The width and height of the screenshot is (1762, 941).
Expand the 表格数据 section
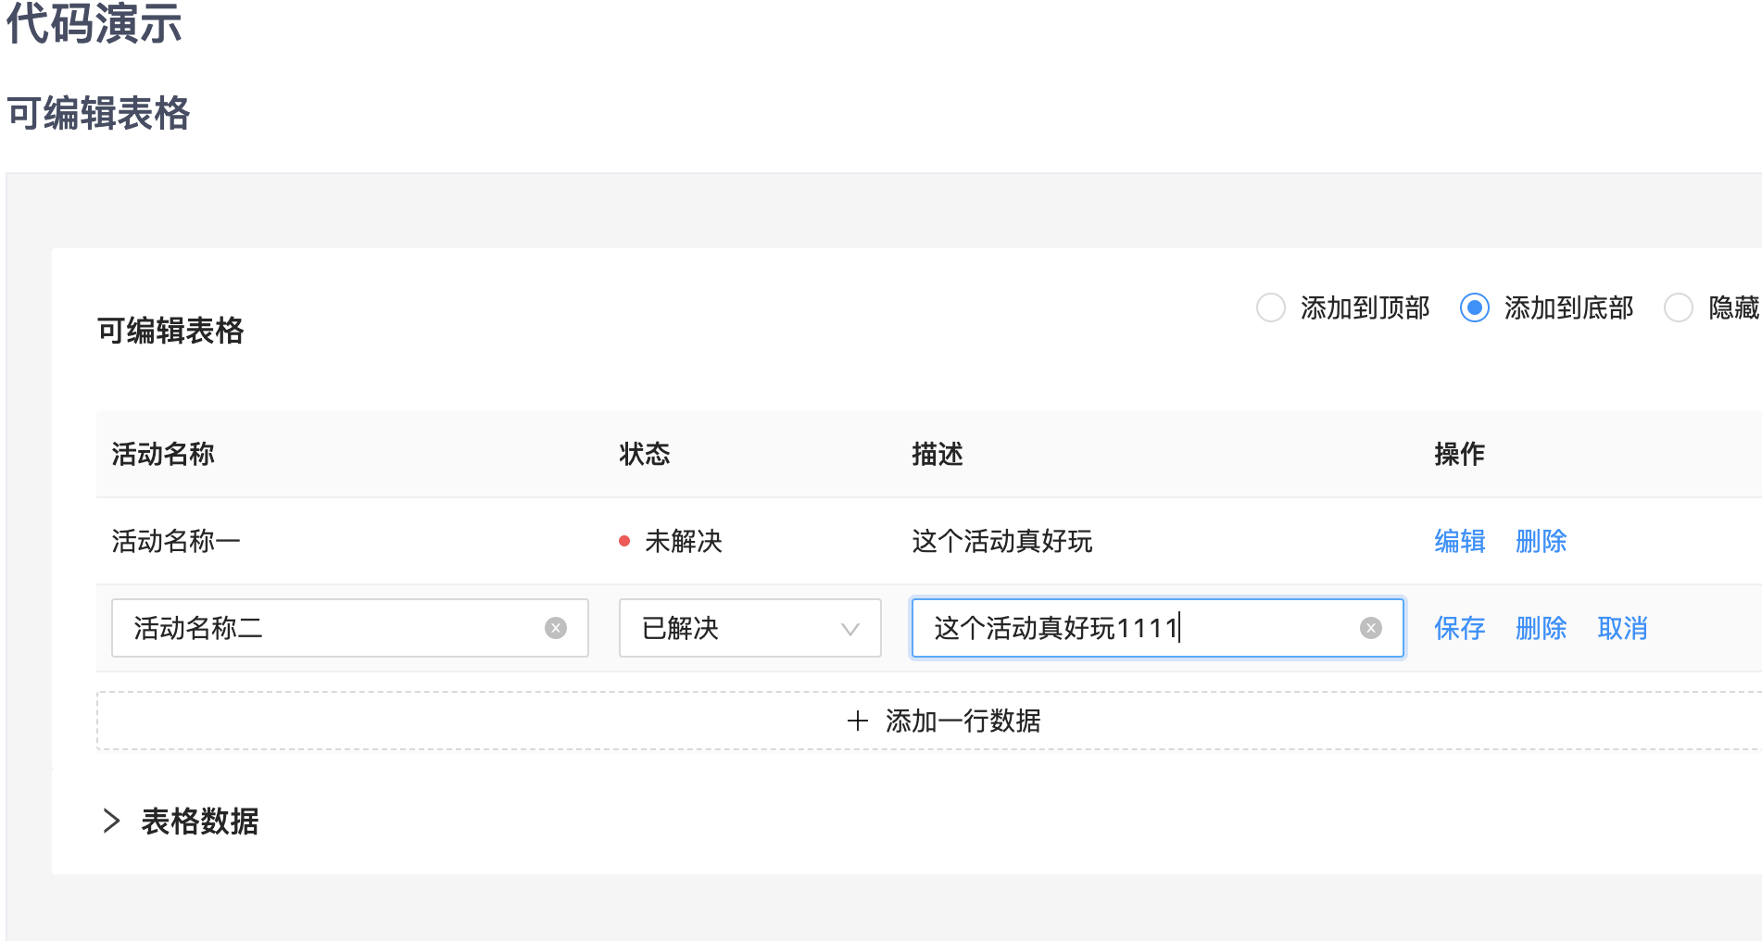tap(112, 821)
